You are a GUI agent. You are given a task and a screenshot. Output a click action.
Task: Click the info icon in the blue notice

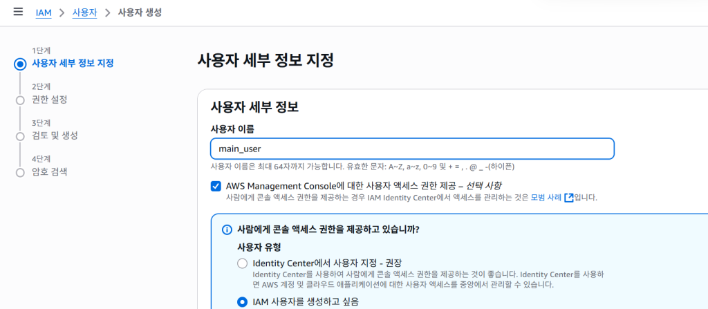point(227,230)
